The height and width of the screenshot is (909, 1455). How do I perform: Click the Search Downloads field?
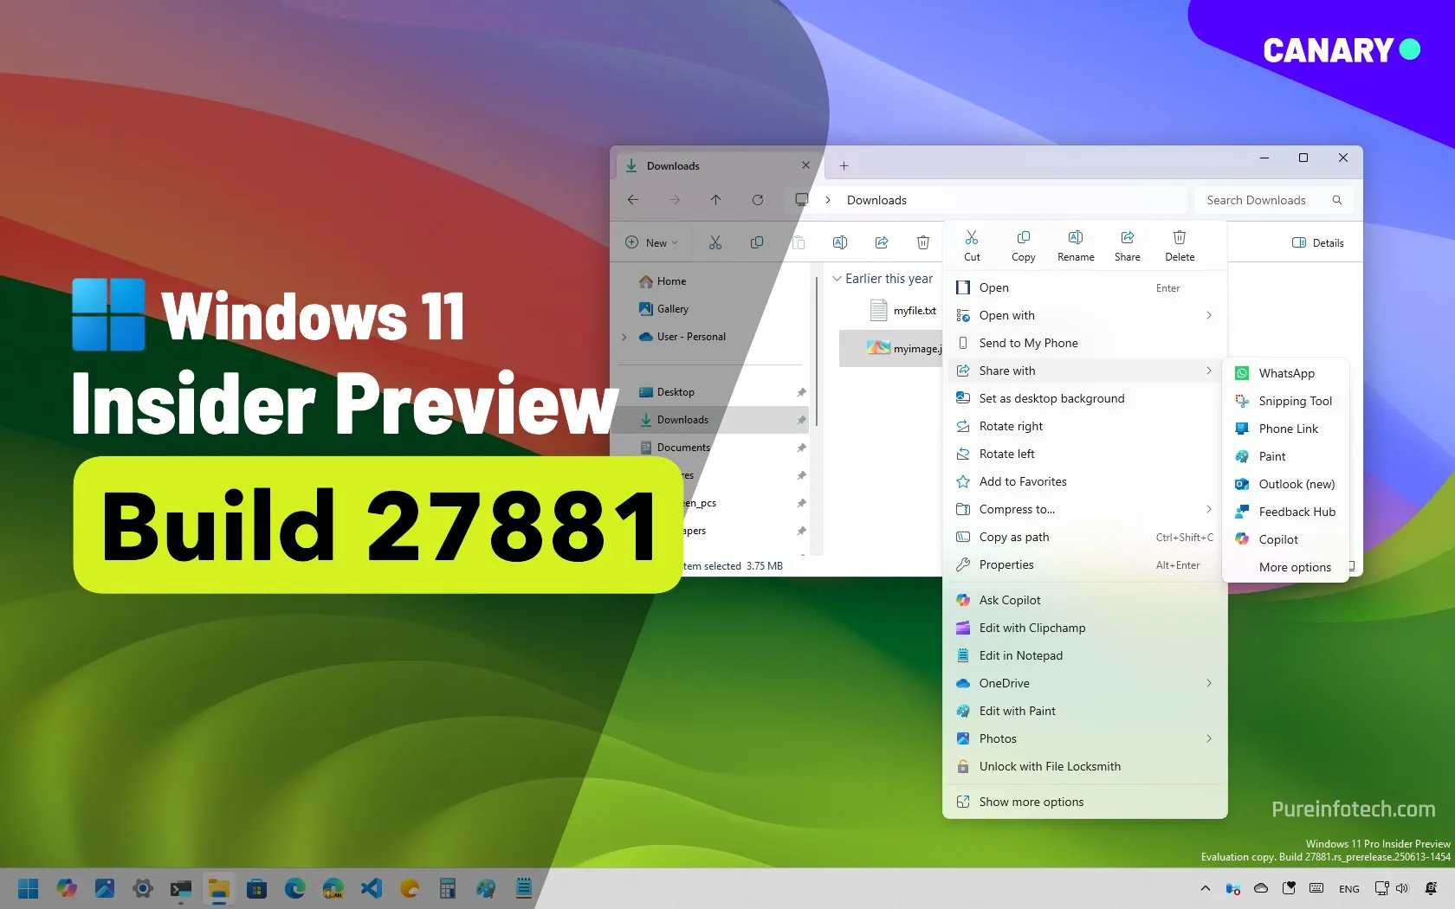[1273, 200]
